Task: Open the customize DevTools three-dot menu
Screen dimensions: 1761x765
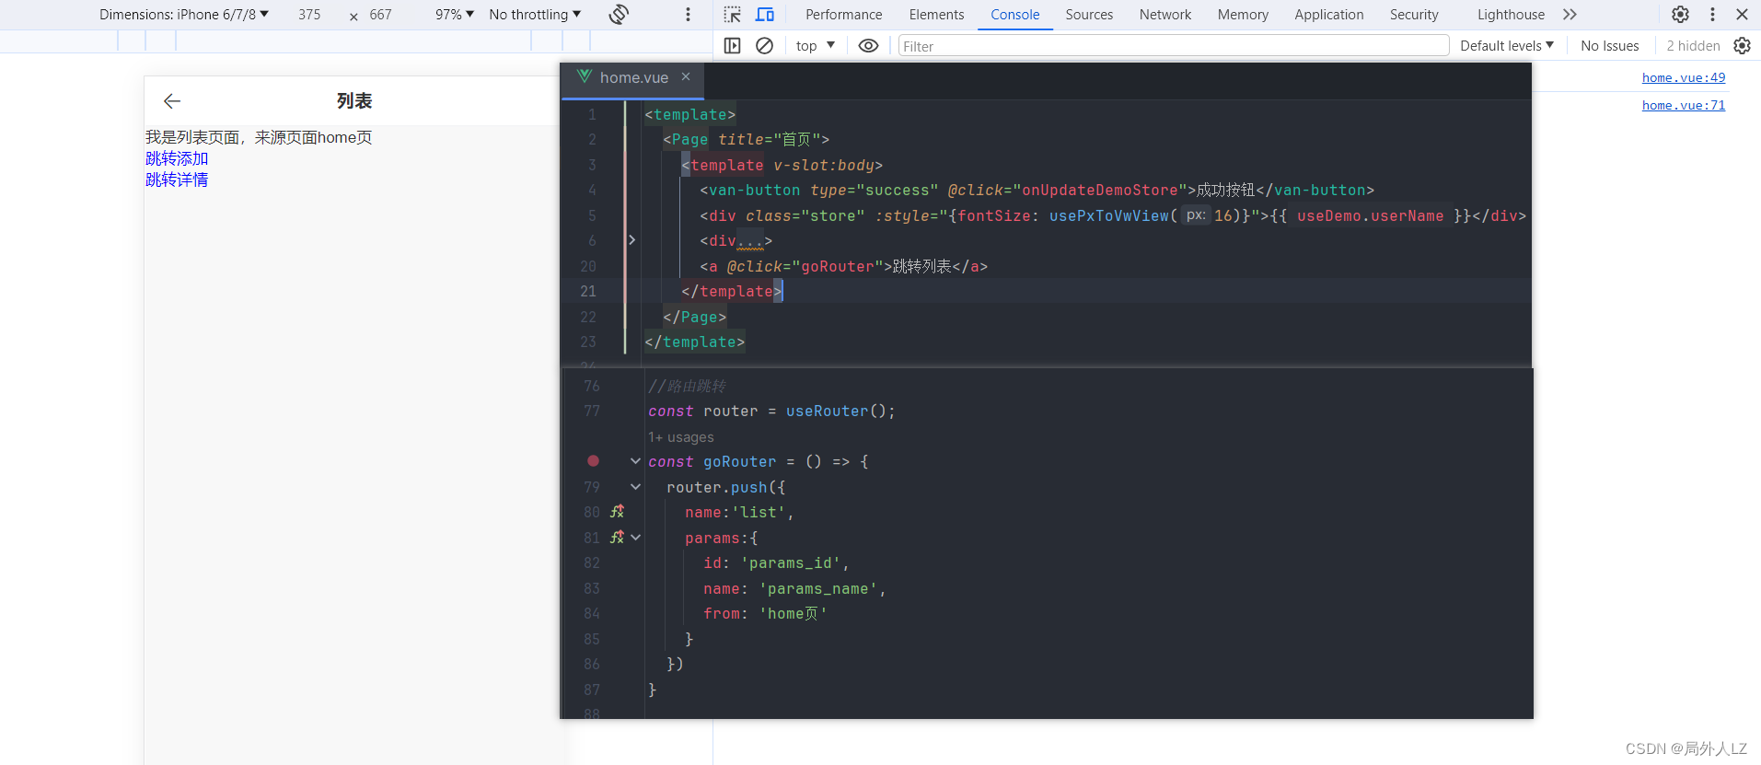Action: 1712,14
